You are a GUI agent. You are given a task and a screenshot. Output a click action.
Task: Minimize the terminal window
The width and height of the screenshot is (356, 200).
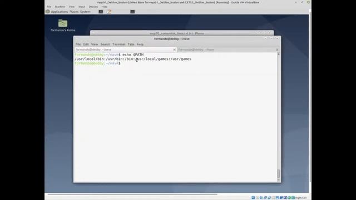click(265, 38)
